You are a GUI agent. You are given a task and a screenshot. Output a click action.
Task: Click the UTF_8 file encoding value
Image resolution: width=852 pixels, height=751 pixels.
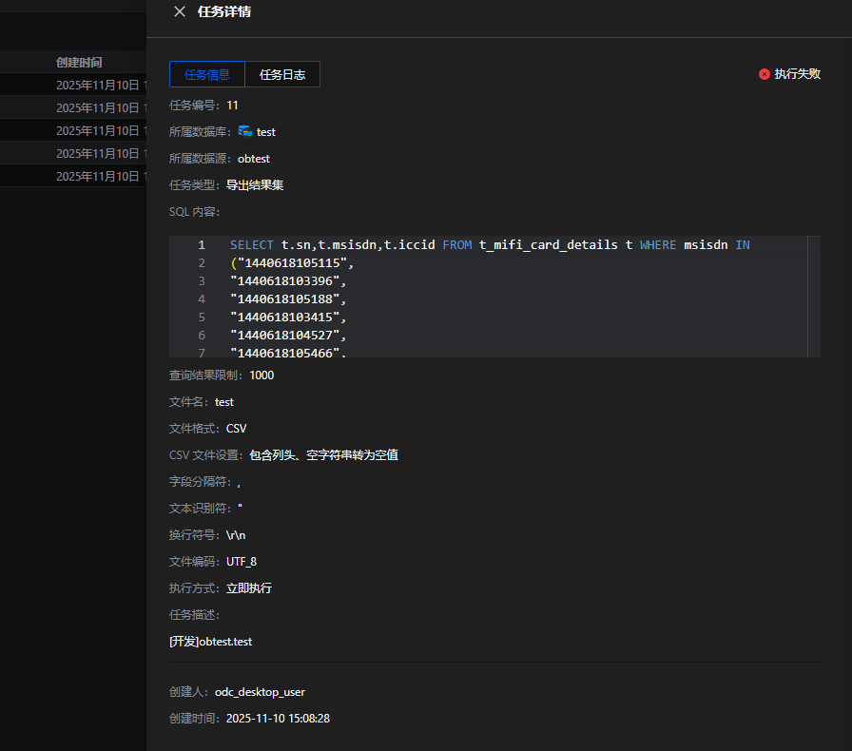click(x=242, y=562)
